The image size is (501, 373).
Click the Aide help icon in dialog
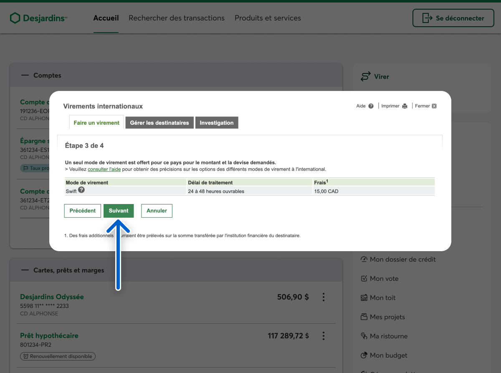(x=371, y=106)
